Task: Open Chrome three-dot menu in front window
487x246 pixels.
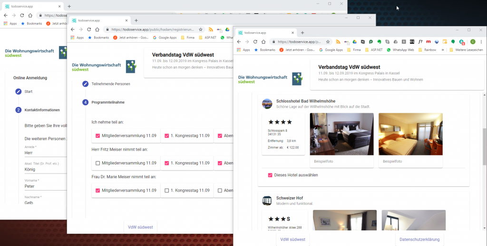Action: click(x=481, y=42)
